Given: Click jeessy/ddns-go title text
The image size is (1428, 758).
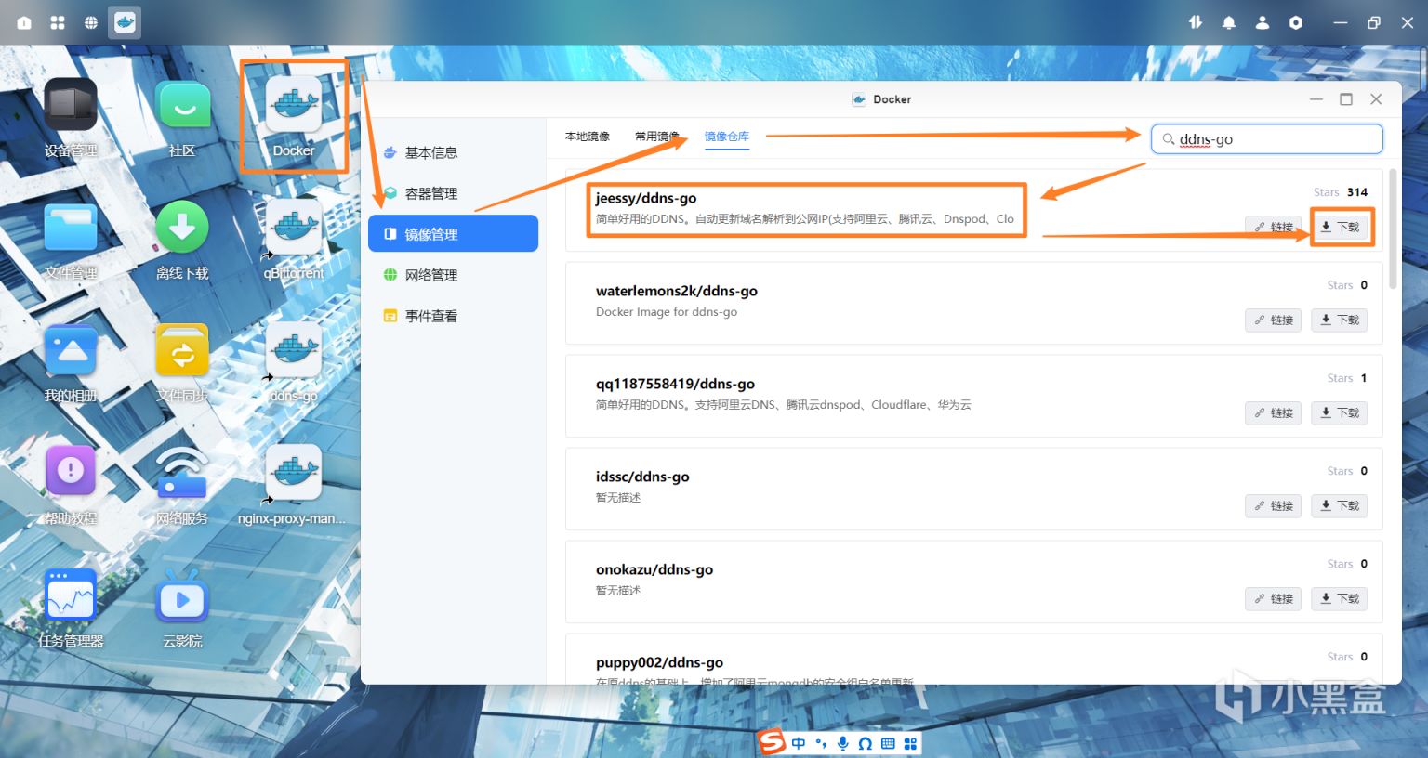Looking at the screenshot, I should pyautogui.click(x=646, y=198).
